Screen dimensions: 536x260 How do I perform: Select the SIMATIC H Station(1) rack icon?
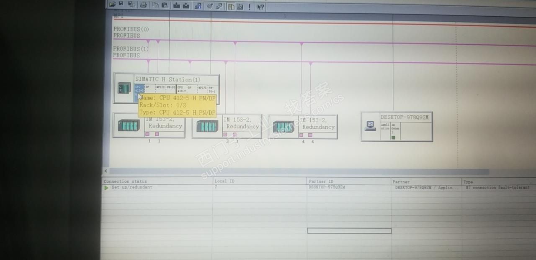coord(124,88)
